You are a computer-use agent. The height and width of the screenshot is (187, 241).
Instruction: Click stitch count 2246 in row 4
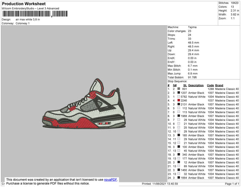[184, 100]
